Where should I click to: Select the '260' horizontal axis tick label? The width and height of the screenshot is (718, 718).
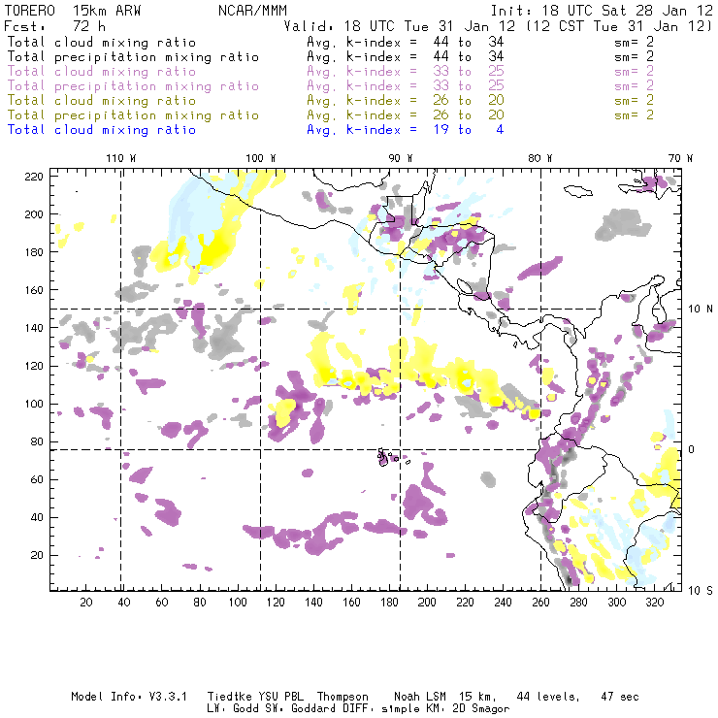(x=540, y=603)
